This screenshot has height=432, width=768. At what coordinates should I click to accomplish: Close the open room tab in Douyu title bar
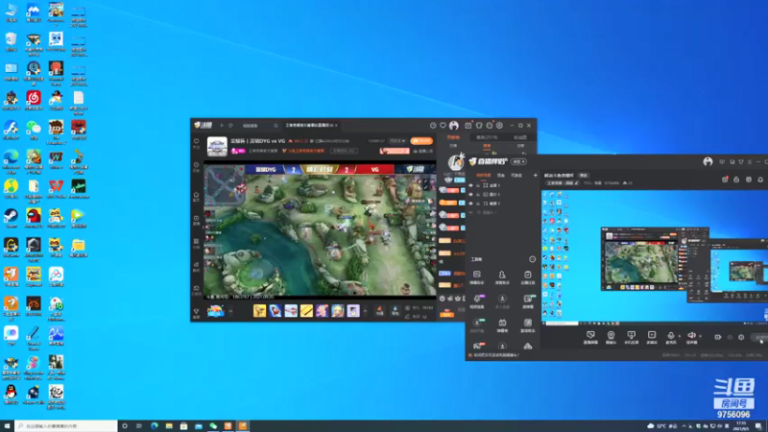[x=337, y=126]
